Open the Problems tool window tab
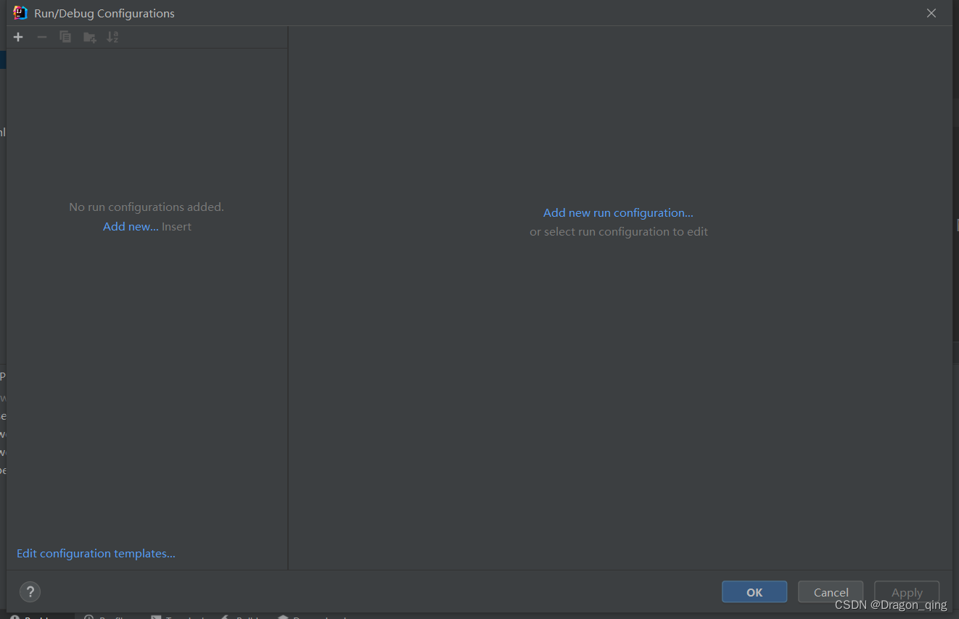The height and width of the screenshot is (619, 959). click(x=36, y=617)
